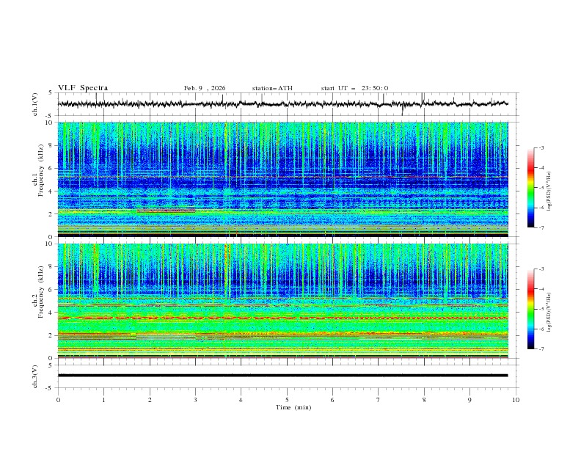Click the "2" minute tick on time axis
Viewport: 581px width, 449px height.
[x=150, y=400]
